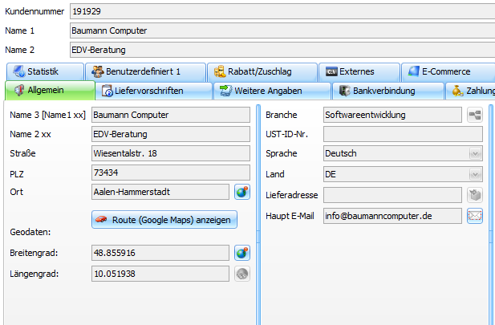Viewport: 495px width, 325px height.
Task: Open the E-Commerce tab
Action: coord(448,71)
